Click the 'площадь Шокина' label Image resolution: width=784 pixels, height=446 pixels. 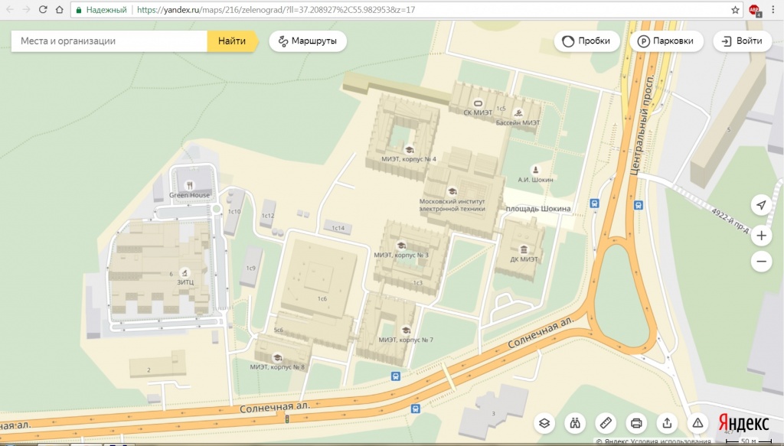tap(538, 209)
